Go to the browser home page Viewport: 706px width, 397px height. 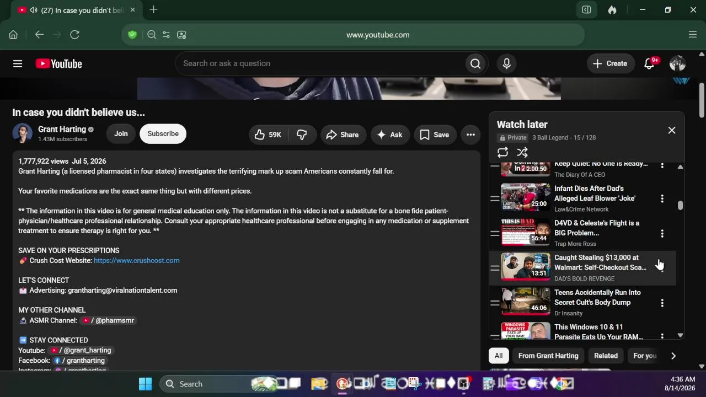13,35
